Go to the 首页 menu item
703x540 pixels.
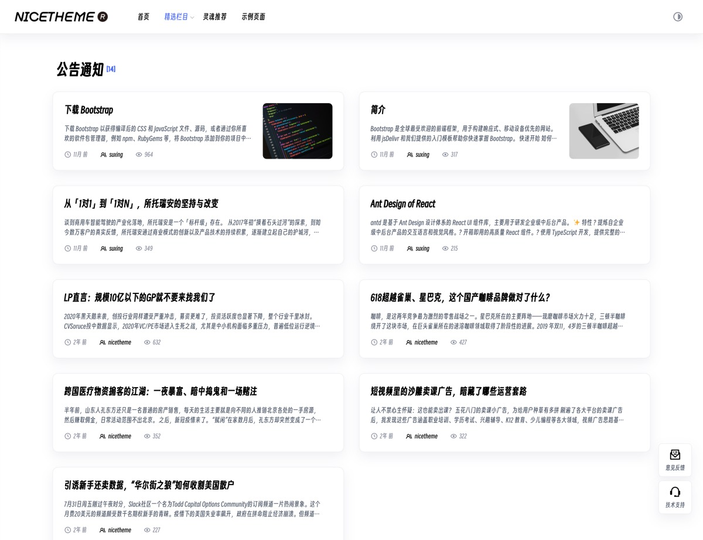click(144, 17)
